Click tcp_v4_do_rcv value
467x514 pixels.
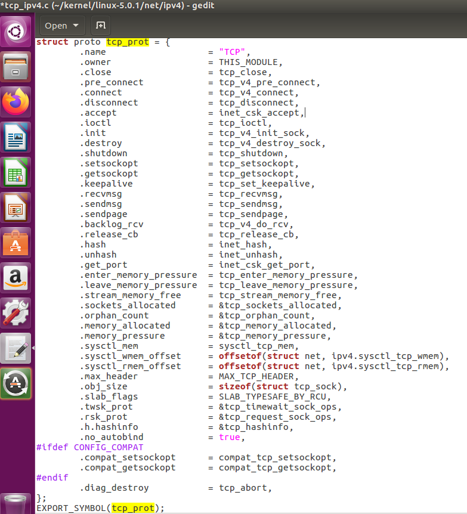pyautogui.click(x=253, y=225)
